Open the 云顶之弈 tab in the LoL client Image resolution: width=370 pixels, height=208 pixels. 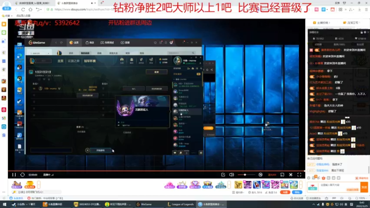coord(74,61)
